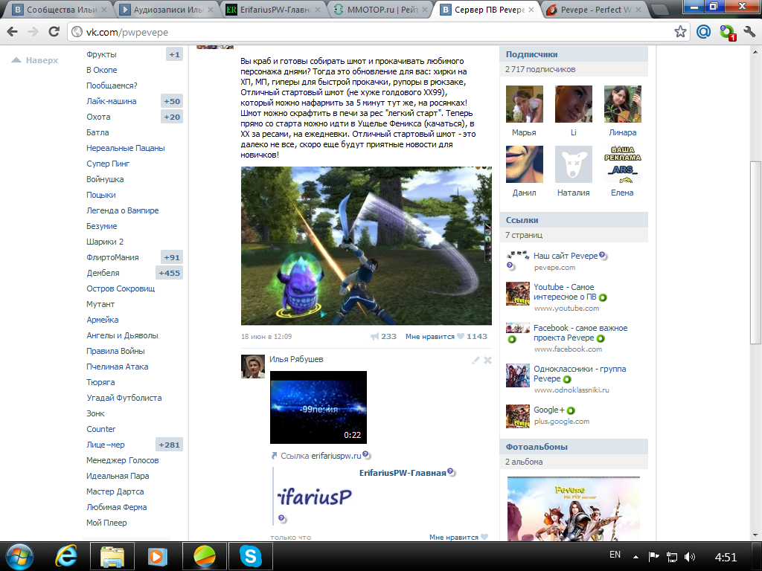Click the taskbar clock showing 4:51
The width and height of the screenshot is (762, 571).
pos(726,558)
